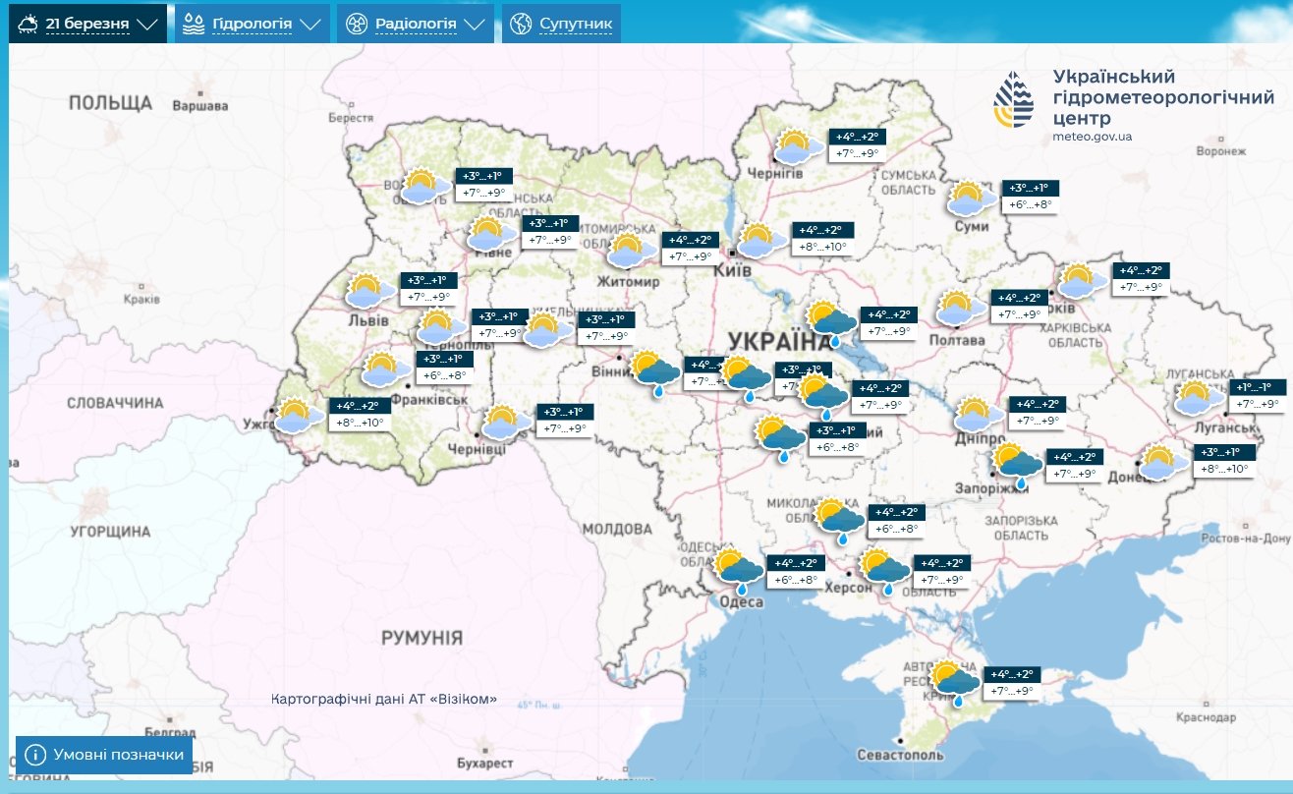Screen dimensions: 1293x794
Task: Click the weather icon for Київ
Action: (762, 240)
